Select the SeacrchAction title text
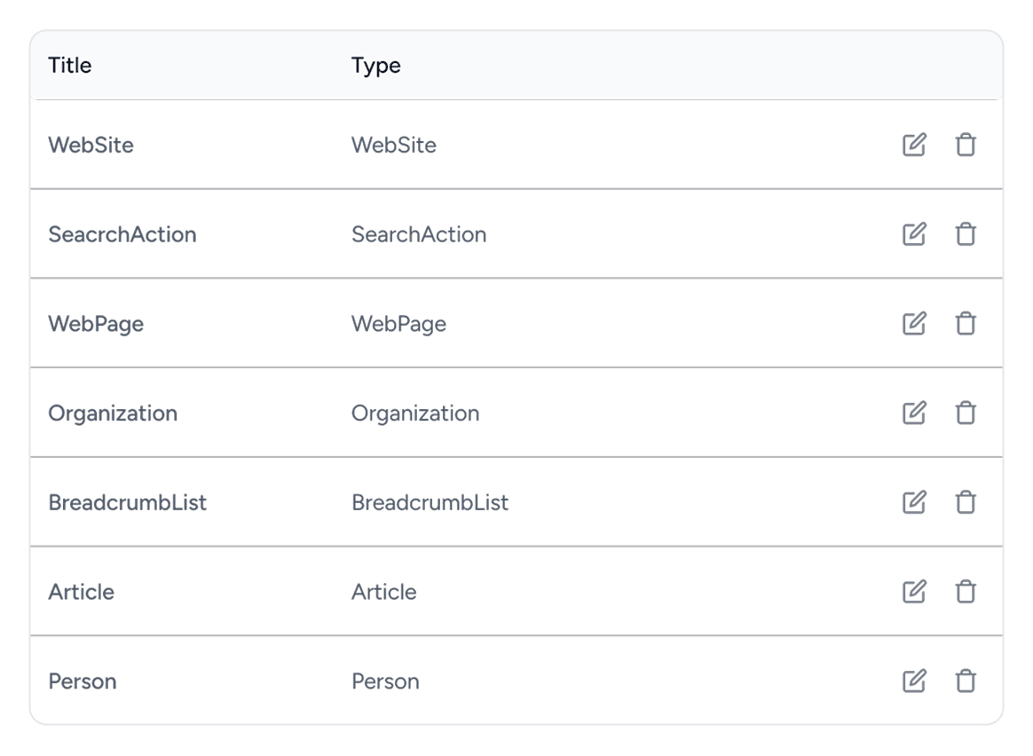This screenshot has width=1033, height=756. click(122, 234)
